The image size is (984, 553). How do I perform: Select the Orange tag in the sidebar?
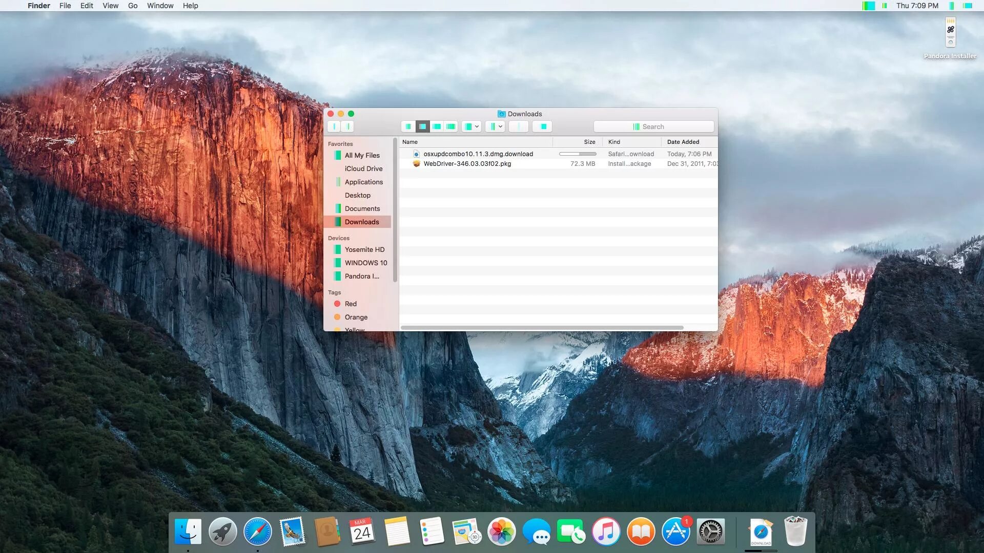[356, 317]
